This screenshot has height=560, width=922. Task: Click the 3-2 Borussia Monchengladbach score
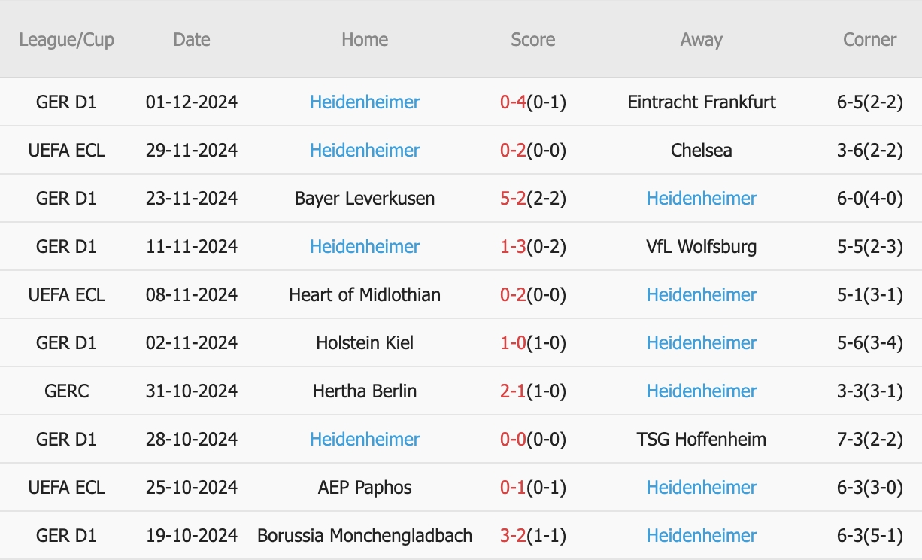click(x=511, y=536)
